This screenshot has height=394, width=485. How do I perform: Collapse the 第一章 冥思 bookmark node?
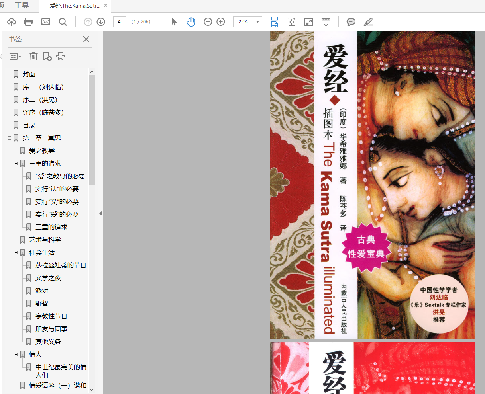[9, 138]
